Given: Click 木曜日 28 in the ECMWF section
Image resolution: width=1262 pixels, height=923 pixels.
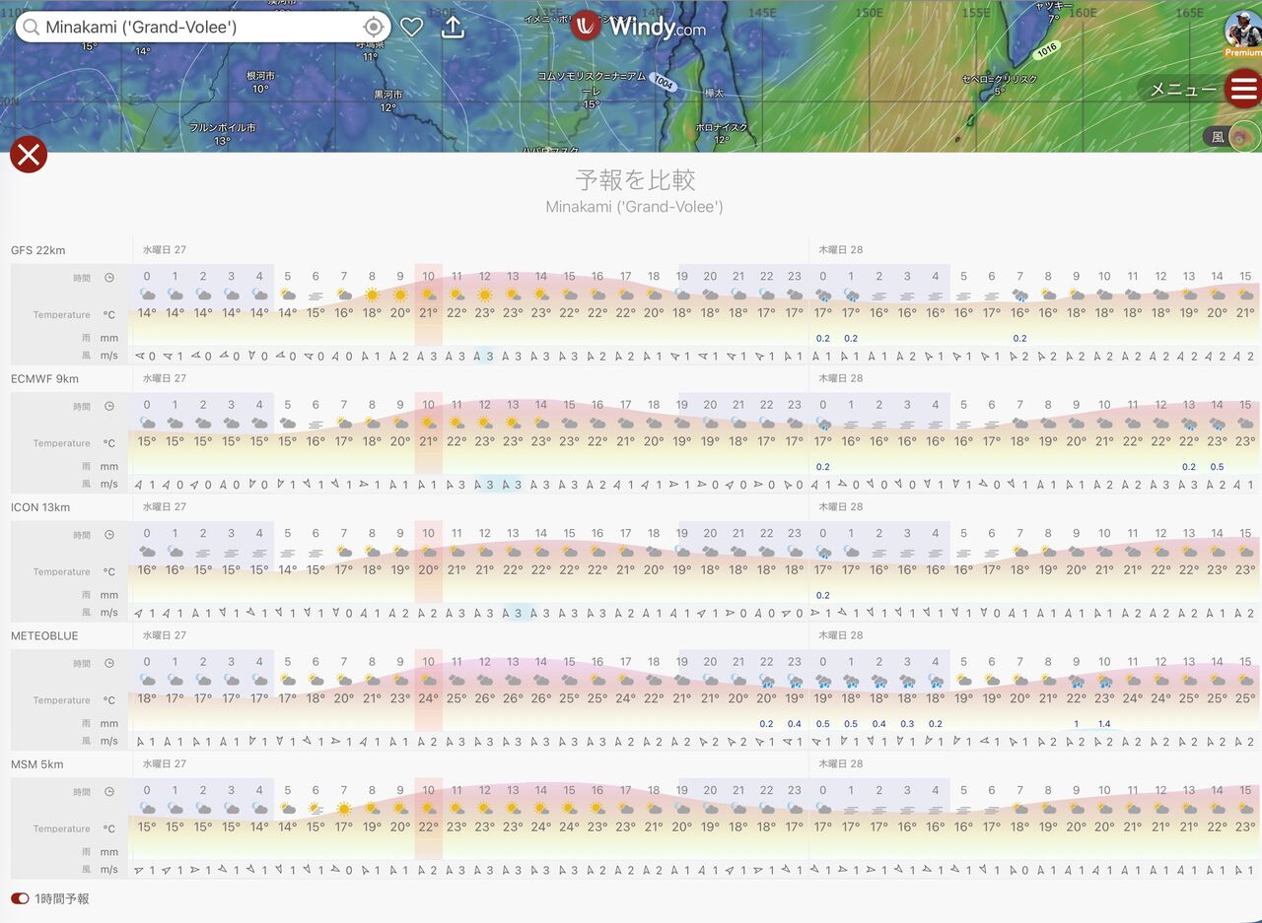Looking at the screenshot, I should tap(841, 378).
